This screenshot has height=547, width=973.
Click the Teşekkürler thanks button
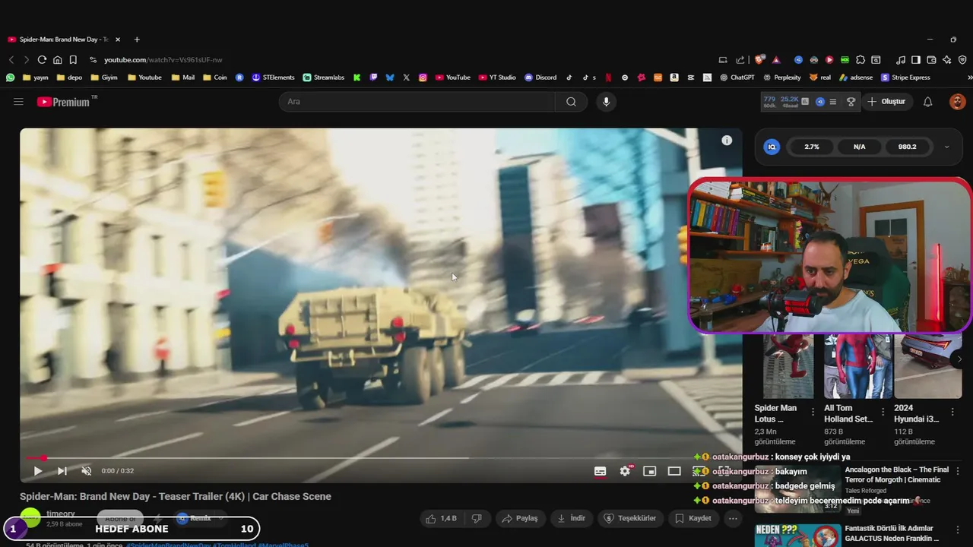(x=629, y=518)
